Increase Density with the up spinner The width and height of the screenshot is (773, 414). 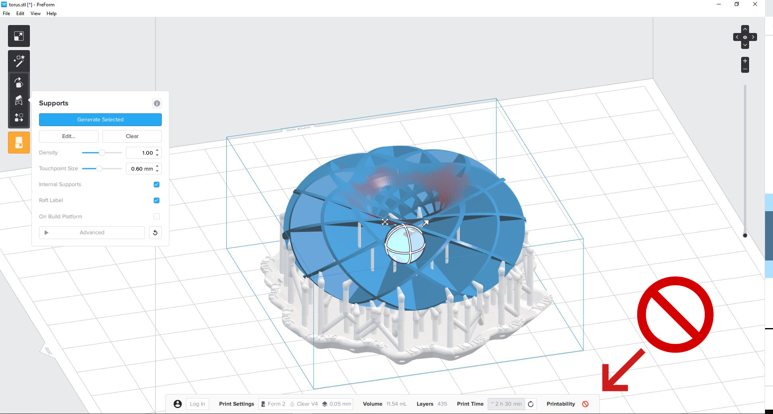point(157,150)
